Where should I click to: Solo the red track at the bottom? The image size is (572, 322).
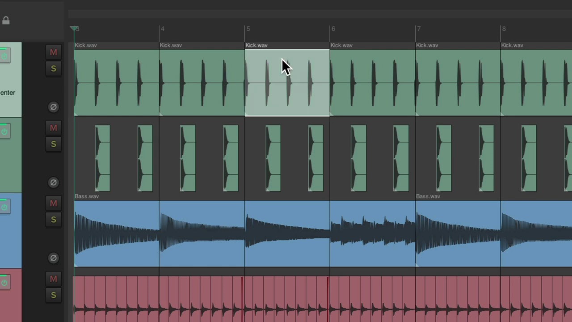click(x=53, y=296)
